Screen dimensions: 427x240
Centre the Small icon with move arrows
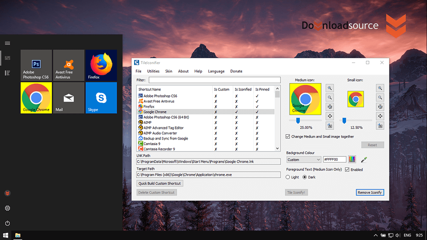380,116
